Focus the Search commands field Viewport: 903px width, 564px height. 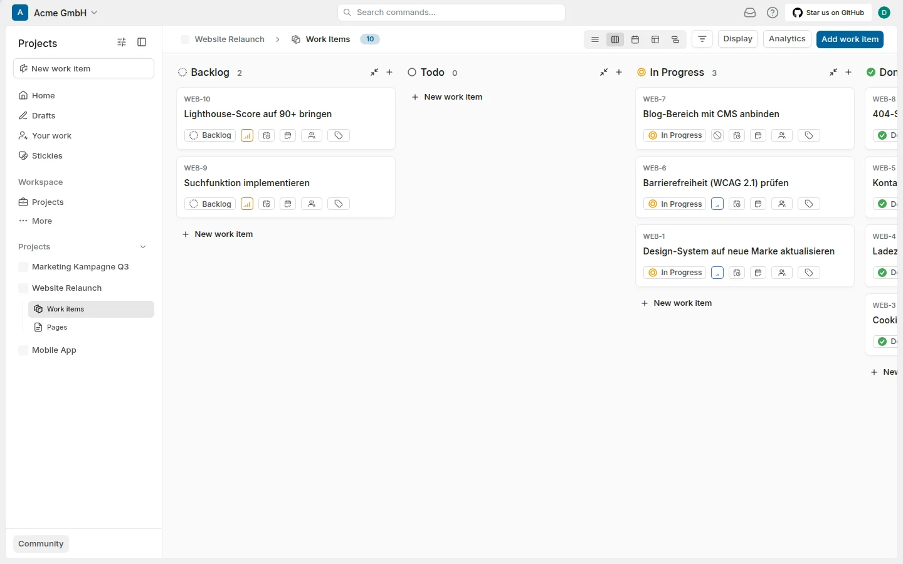click(x=451, y=13)
